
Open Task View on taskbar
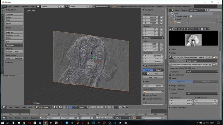tap(8, 123)
